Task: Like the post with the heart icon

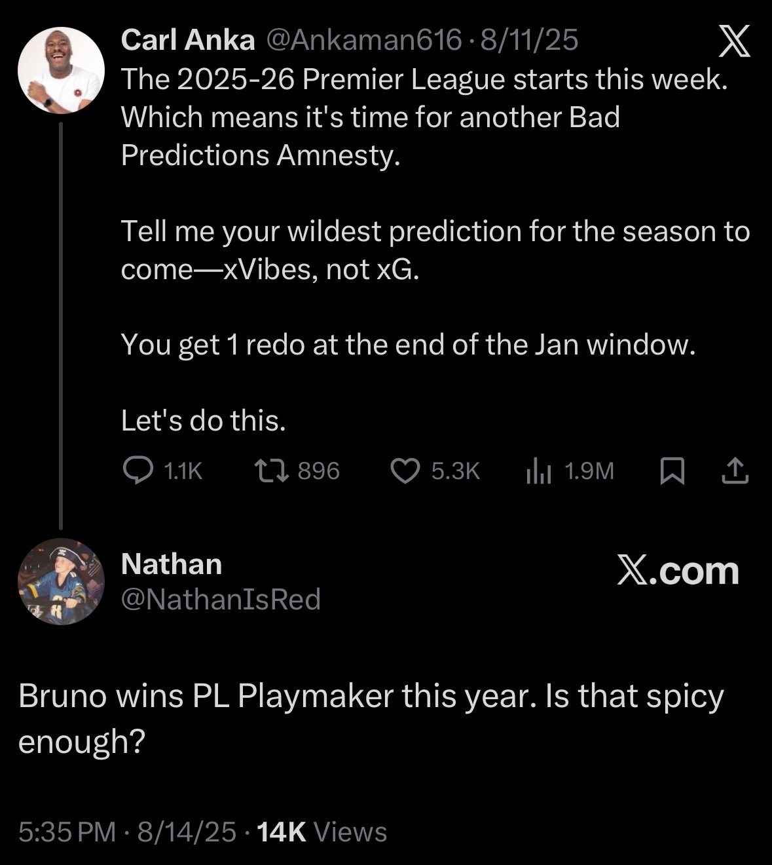Action: click(405, 471)
